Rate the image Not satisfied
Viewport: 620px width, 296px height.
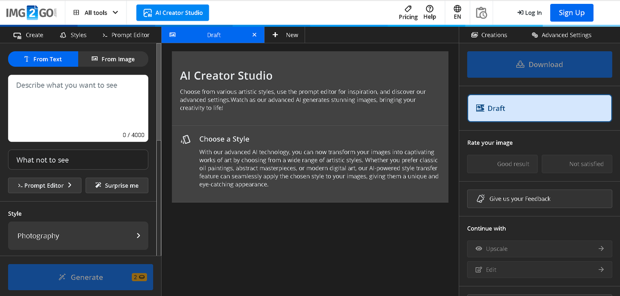[577, 164]
